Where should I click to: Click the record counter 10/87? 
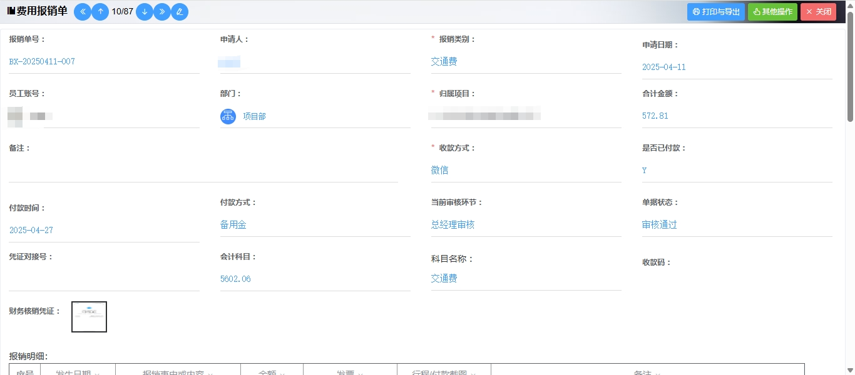click(x=122, y=11)
